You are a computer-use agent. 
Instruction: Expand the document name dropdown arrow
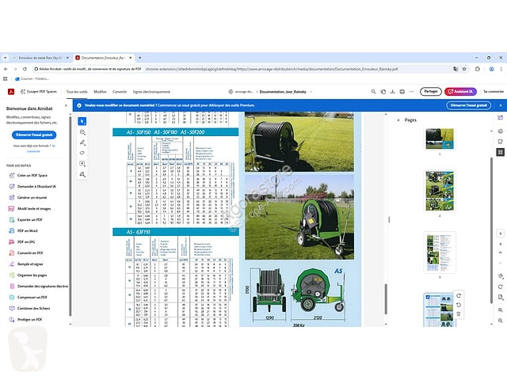pyautogui.click(x=311, y=92)
